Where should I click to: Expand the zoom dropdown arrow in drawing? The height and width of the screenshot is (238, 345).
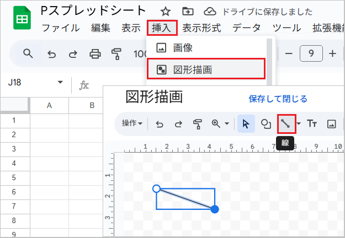click(x=227, y=123)
